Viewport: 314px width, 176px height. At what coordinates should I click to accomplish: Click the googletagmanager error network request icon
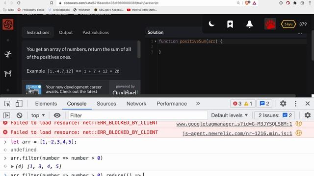point(299,124)
